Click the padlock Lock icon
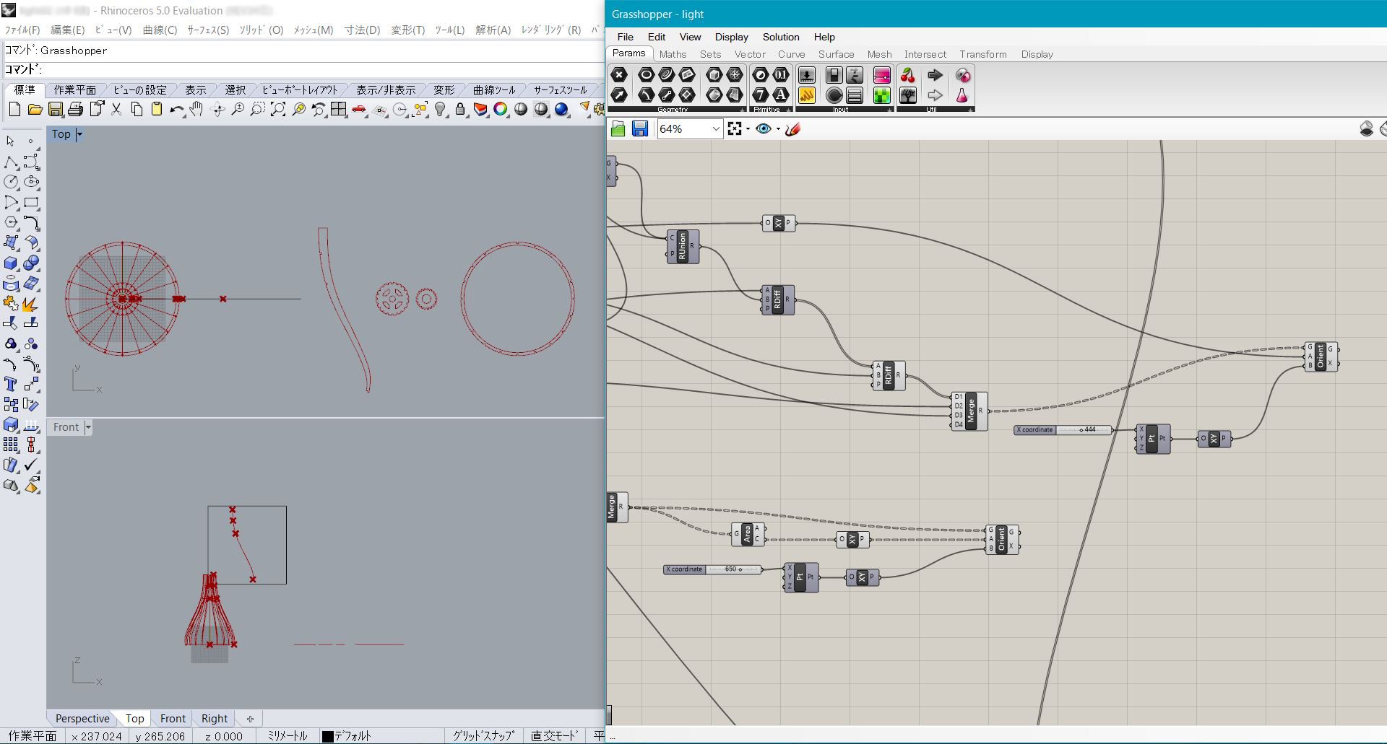The image size is (1387, 744). pyautogui.click(x=460, y=110)
